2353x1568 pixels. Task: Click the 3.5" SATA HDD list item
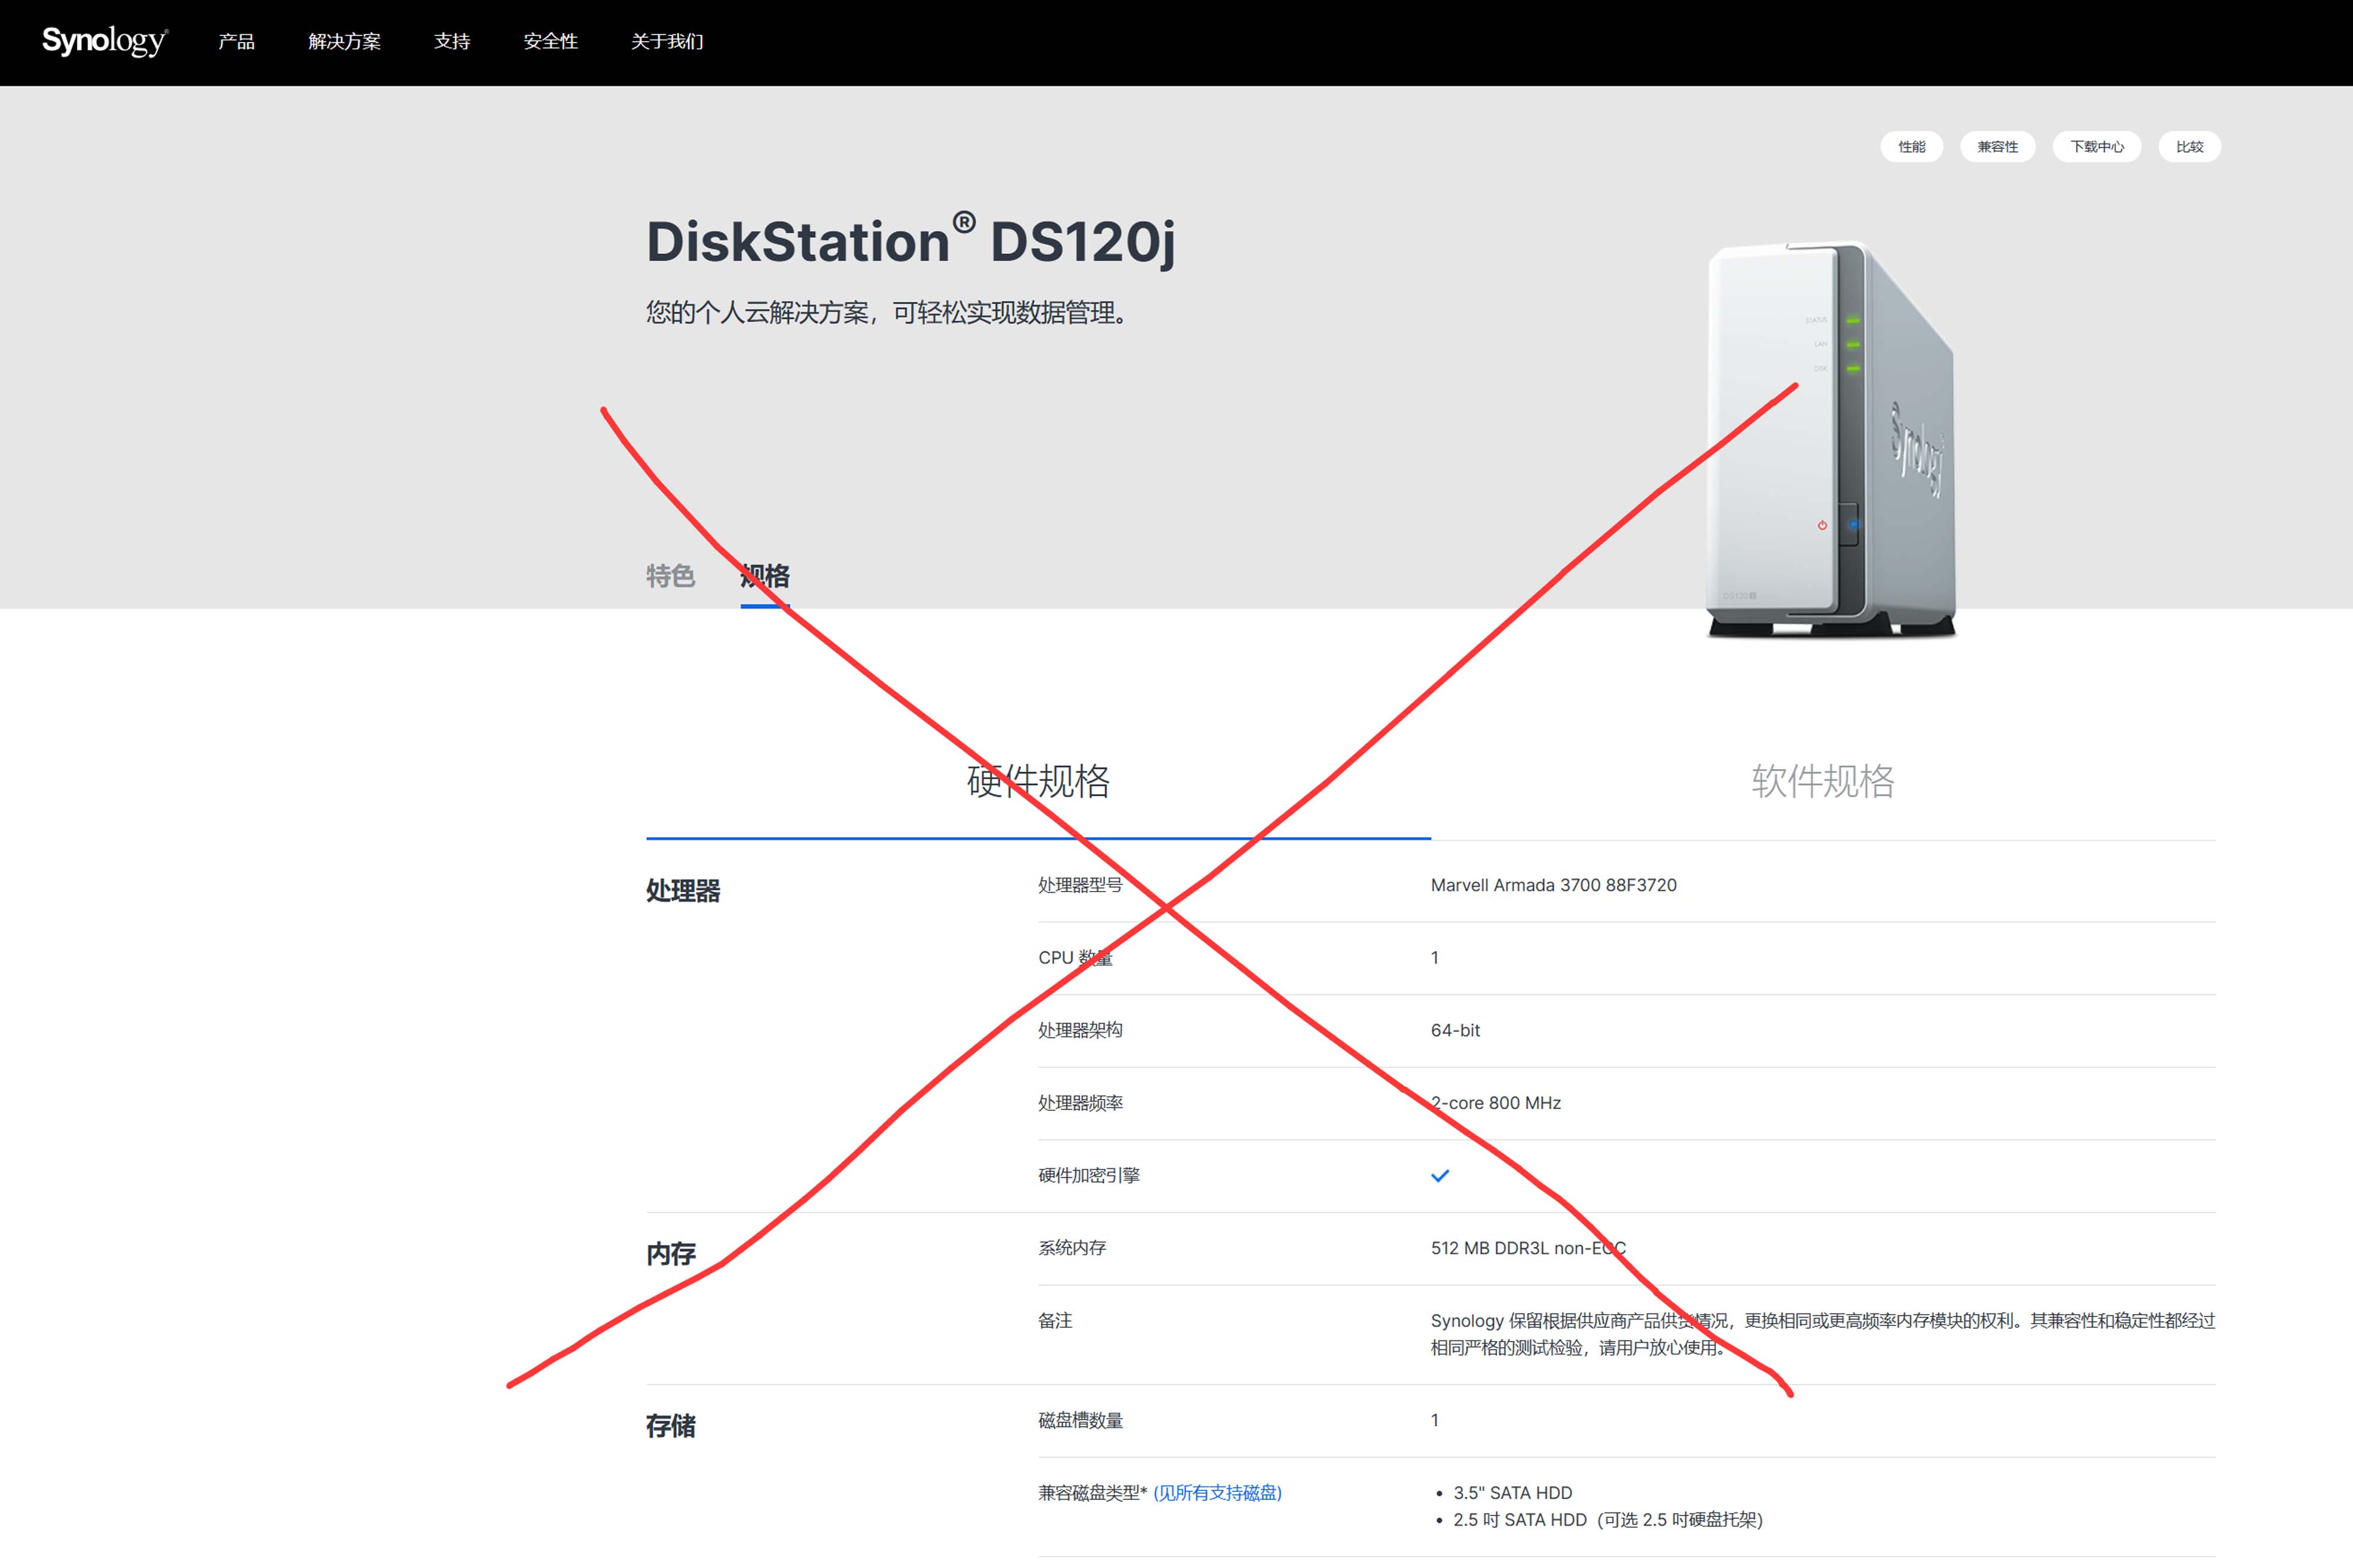tap(1512, 1493)
